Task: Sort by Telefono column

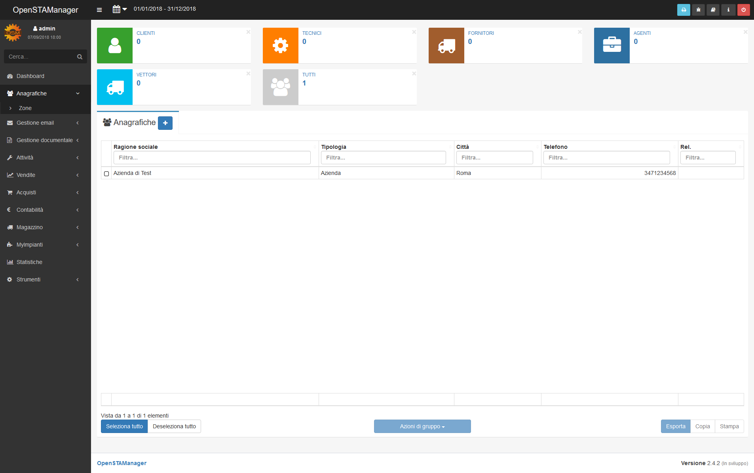Action: point(556,147)
